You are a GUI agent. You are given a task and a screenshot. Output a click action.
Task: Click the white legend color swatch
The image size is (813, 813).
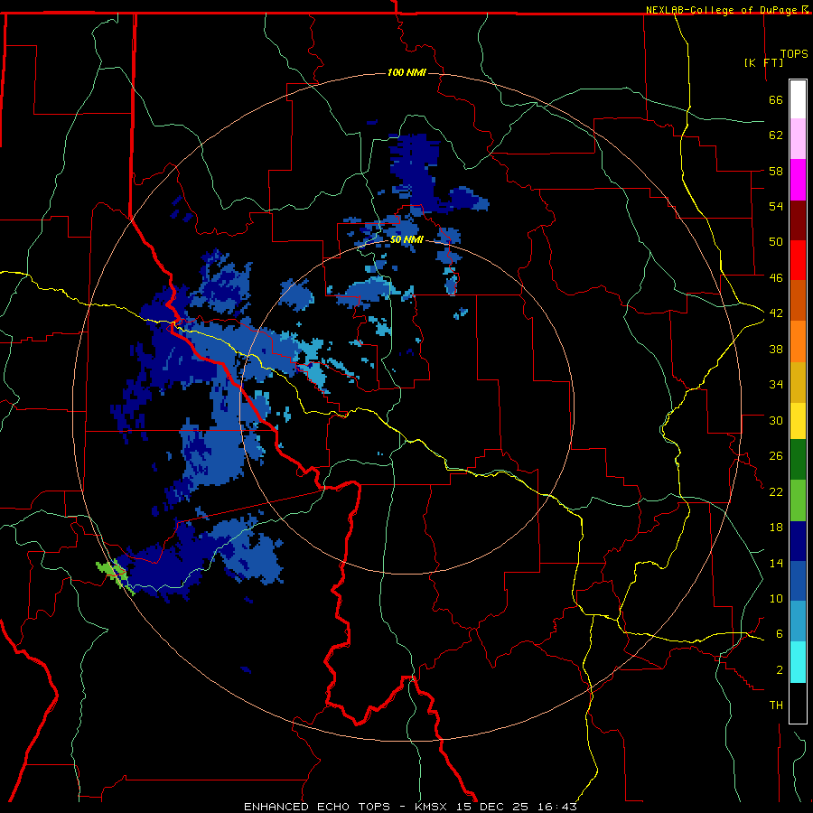click(x=798, y=99)
